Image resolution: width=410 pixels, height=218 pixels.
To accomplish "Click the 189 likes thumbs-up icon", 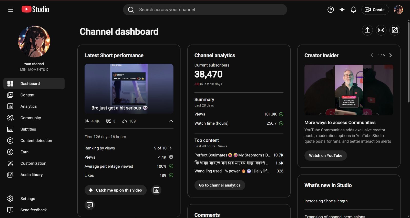I will pos(125,121).
